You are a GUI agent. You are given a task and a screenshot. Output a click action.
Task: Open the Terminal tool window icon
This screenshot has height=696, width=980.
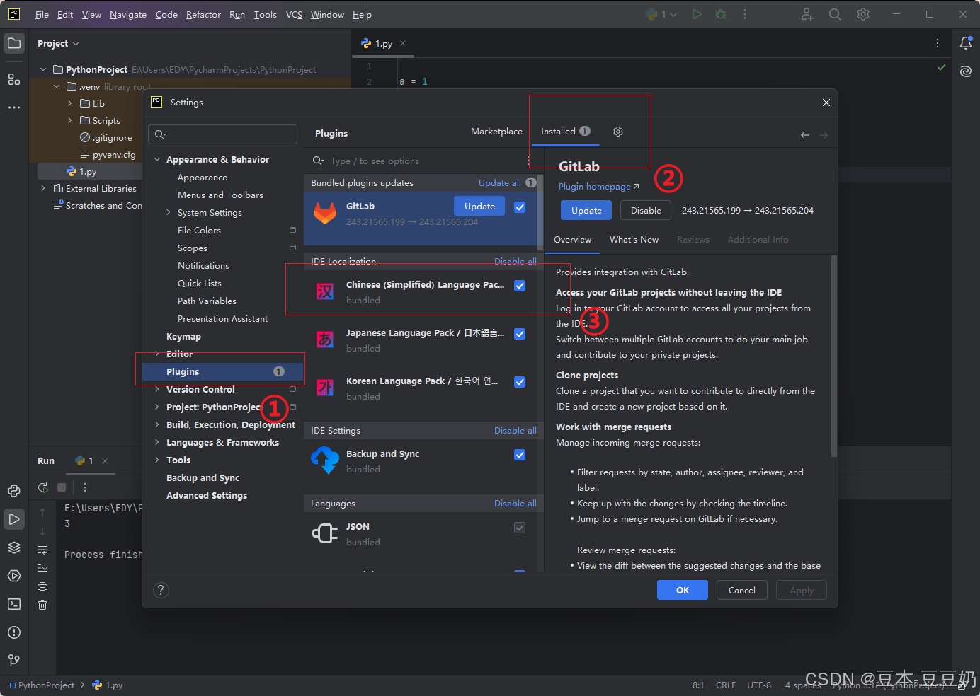pyautogui.click(x=14, y=604)
